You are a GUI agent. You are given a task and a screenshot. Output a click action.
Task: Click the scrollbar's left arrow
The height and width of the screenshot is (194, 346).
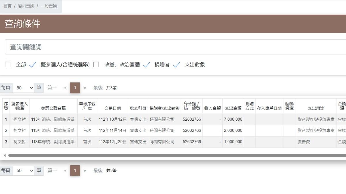pos(5,155)
